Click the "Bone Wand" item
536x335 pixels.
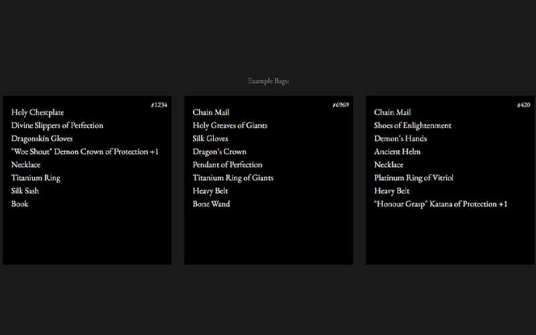211,204
